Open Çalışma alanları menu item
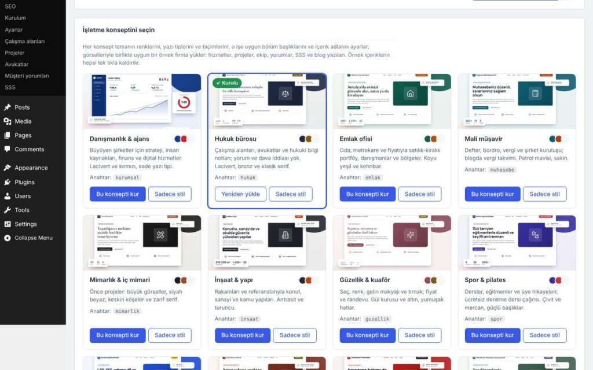Image resolution: width=593 pixels, height=370 pixels. click(x=24, y=41)
